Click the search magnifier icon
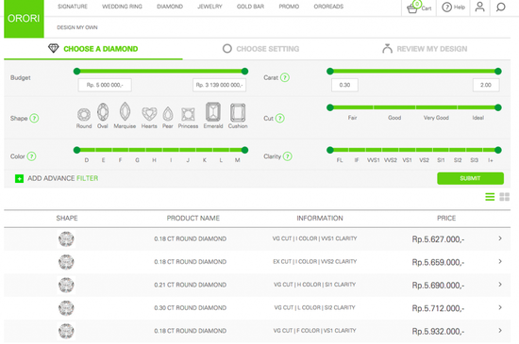The height and width of the screenshot is (344, 519). (500, 7)
